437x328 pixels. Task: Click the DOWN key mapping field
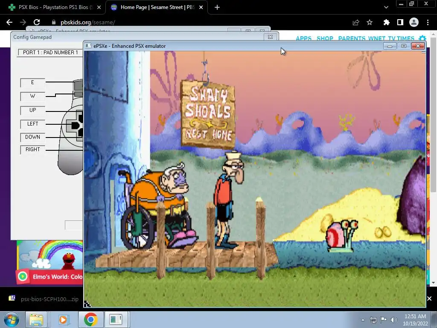tap(32, 137)
